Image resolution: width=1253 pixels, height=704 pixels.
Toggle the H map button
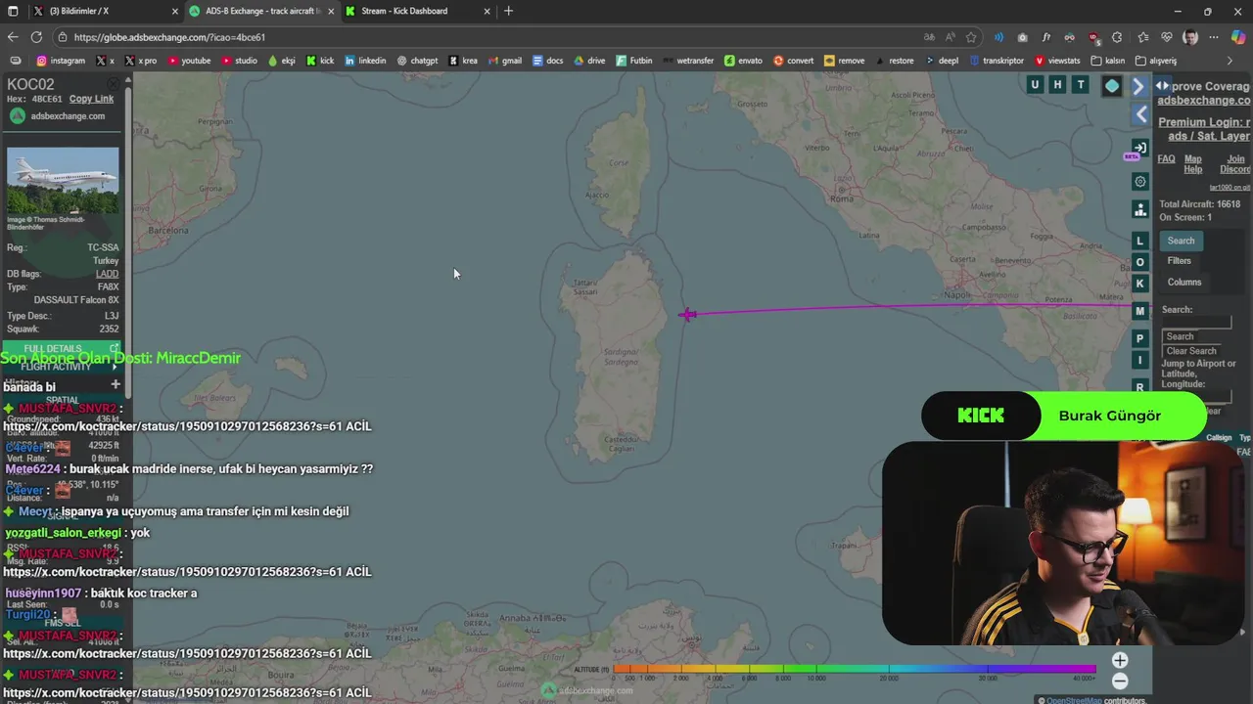click(x=1057, y=85)
